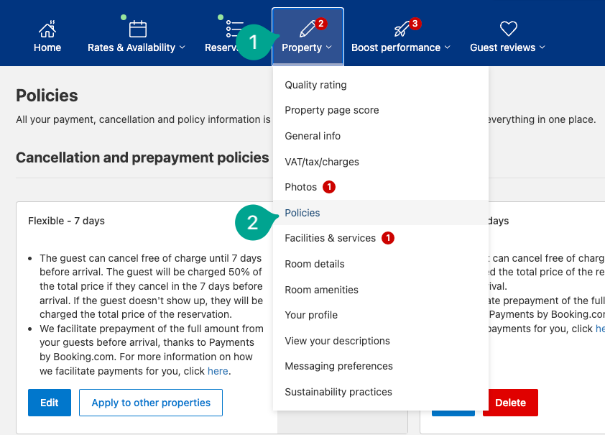
Task: Select Property page score menu item
Action: (x=380, y=111)
